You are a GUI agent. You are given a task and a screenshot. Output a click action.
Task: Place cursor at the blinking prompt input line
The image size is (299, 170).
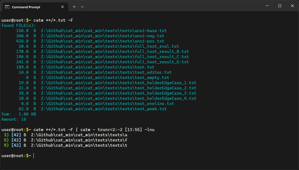point(33,155)
